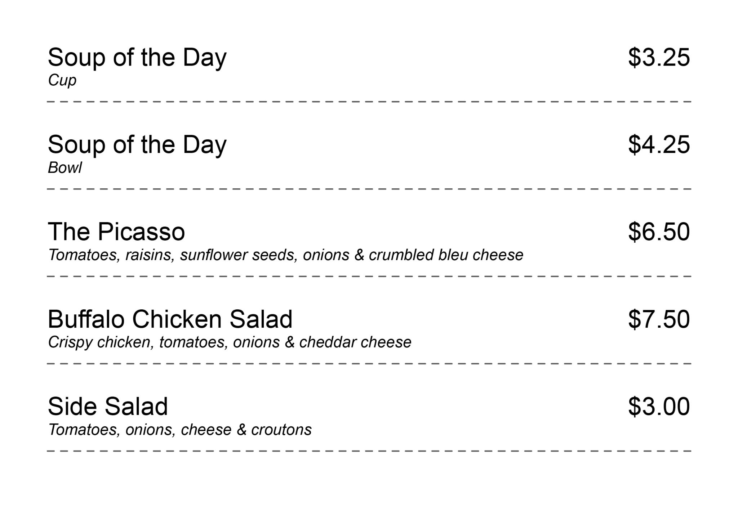Click the $7.50 price
This screenshot has height=511, width=738.
pos(659,319)
